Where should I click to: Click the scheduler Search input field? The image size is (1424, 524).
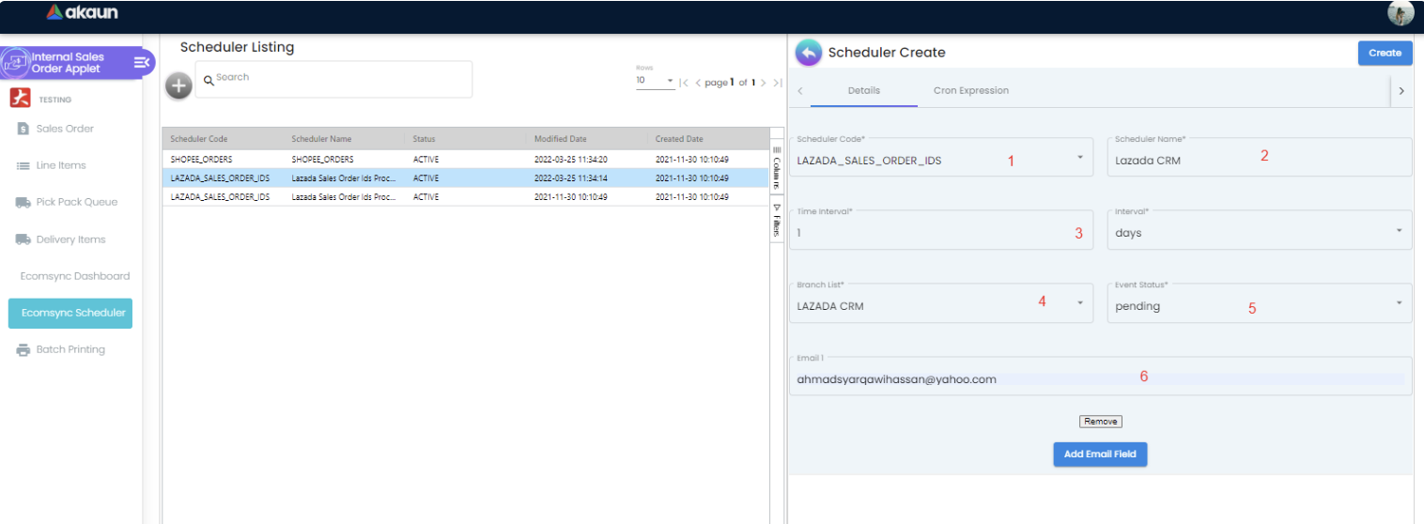tap(338, 79)
